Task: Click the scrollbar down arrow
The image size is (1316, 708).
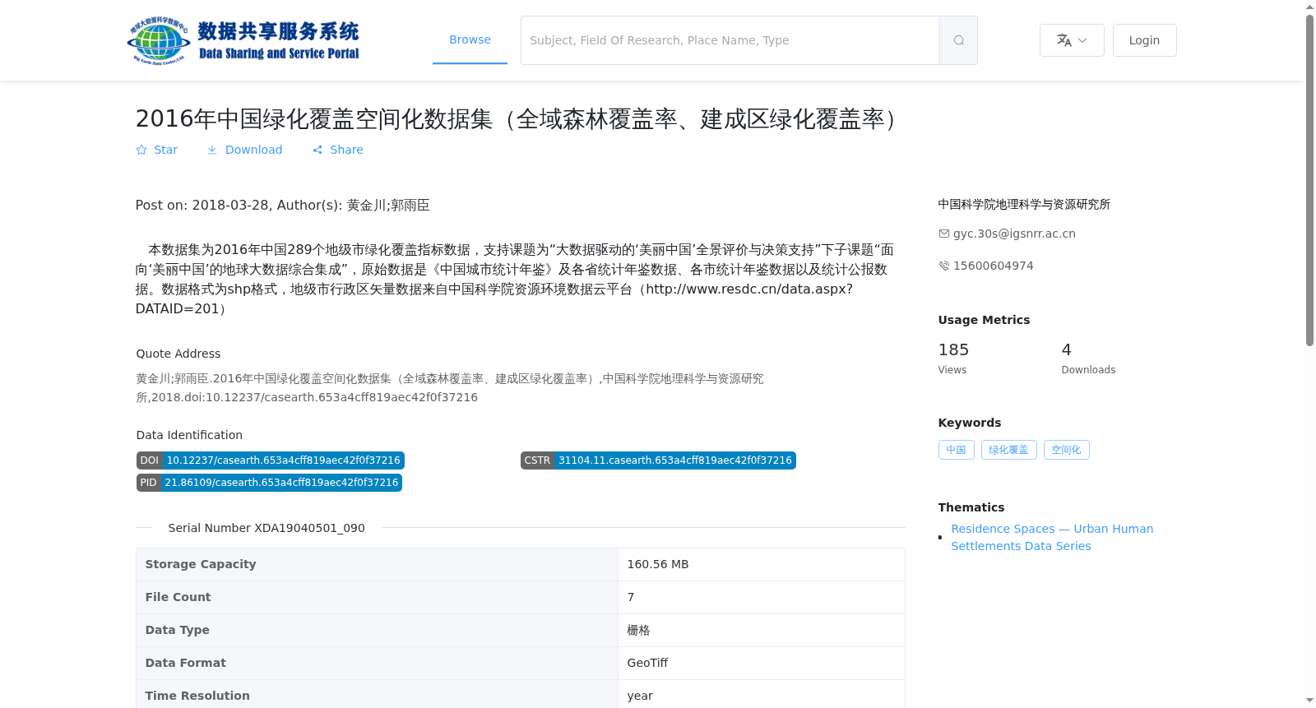Action: (1309, 701)
